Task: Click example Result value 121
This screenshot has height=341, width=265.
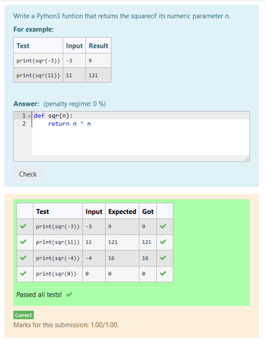Action: coord(93,76)
